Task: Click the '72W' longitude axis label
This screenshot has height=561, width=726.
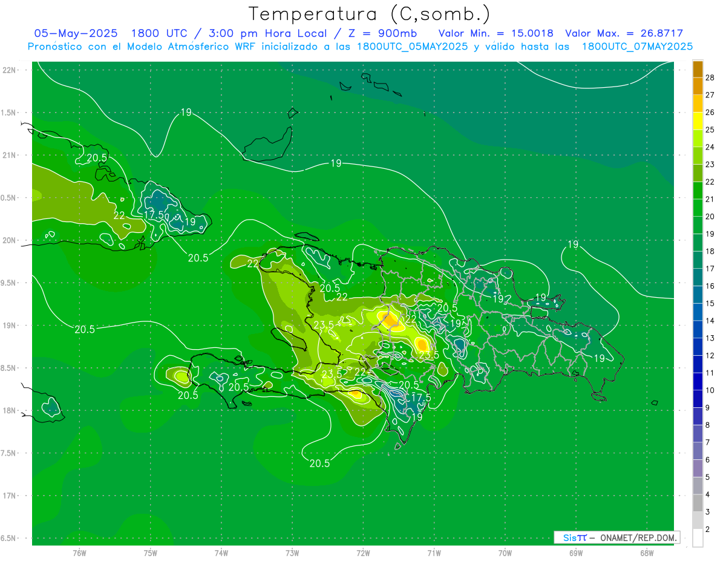Action: pos(363,553)
